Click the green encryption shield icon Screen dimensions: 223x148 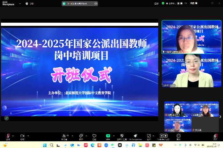click(163, 3)
